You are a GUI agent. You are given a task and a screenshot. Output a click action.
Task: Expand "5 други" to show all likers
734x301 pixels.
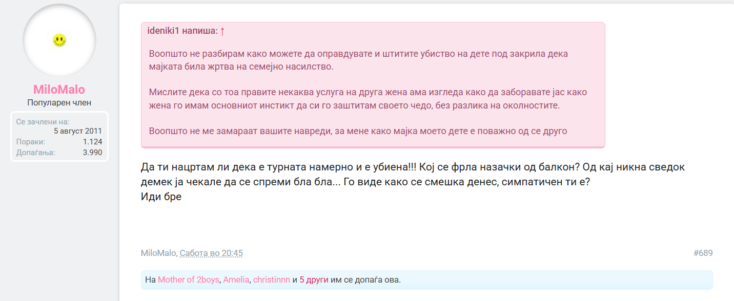click(314, 280)
